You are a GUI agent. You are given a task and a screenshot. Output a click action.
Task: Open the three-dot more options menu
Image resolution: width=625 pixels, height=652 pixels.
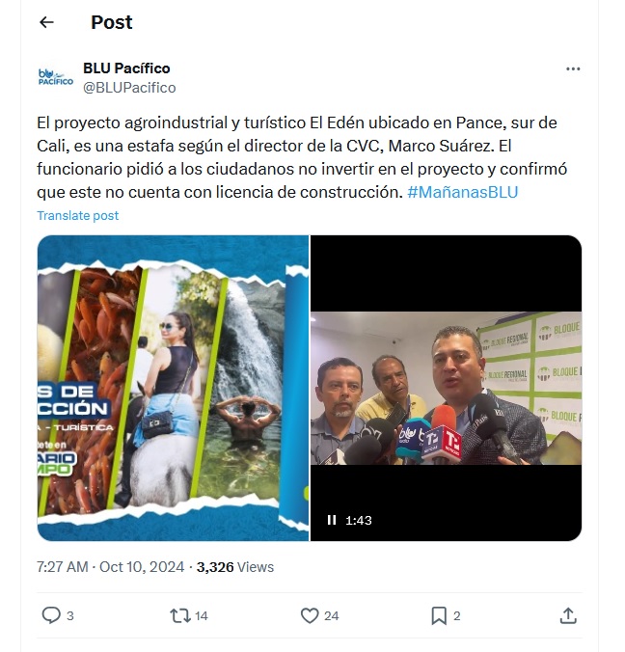[573, 69]
